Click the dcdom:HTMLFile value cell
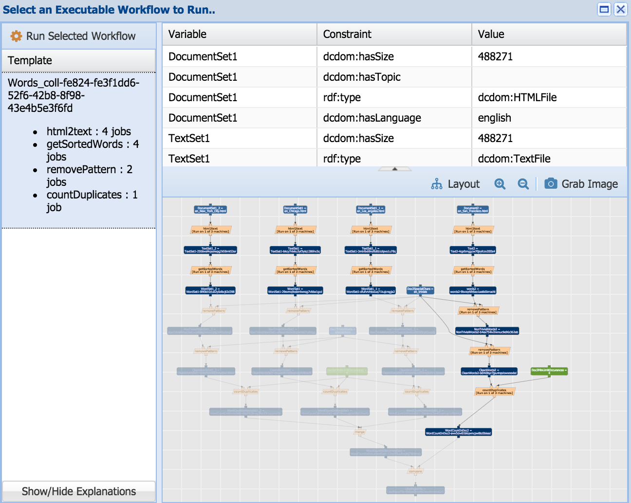631x503 pixels. tap(517, 97)
